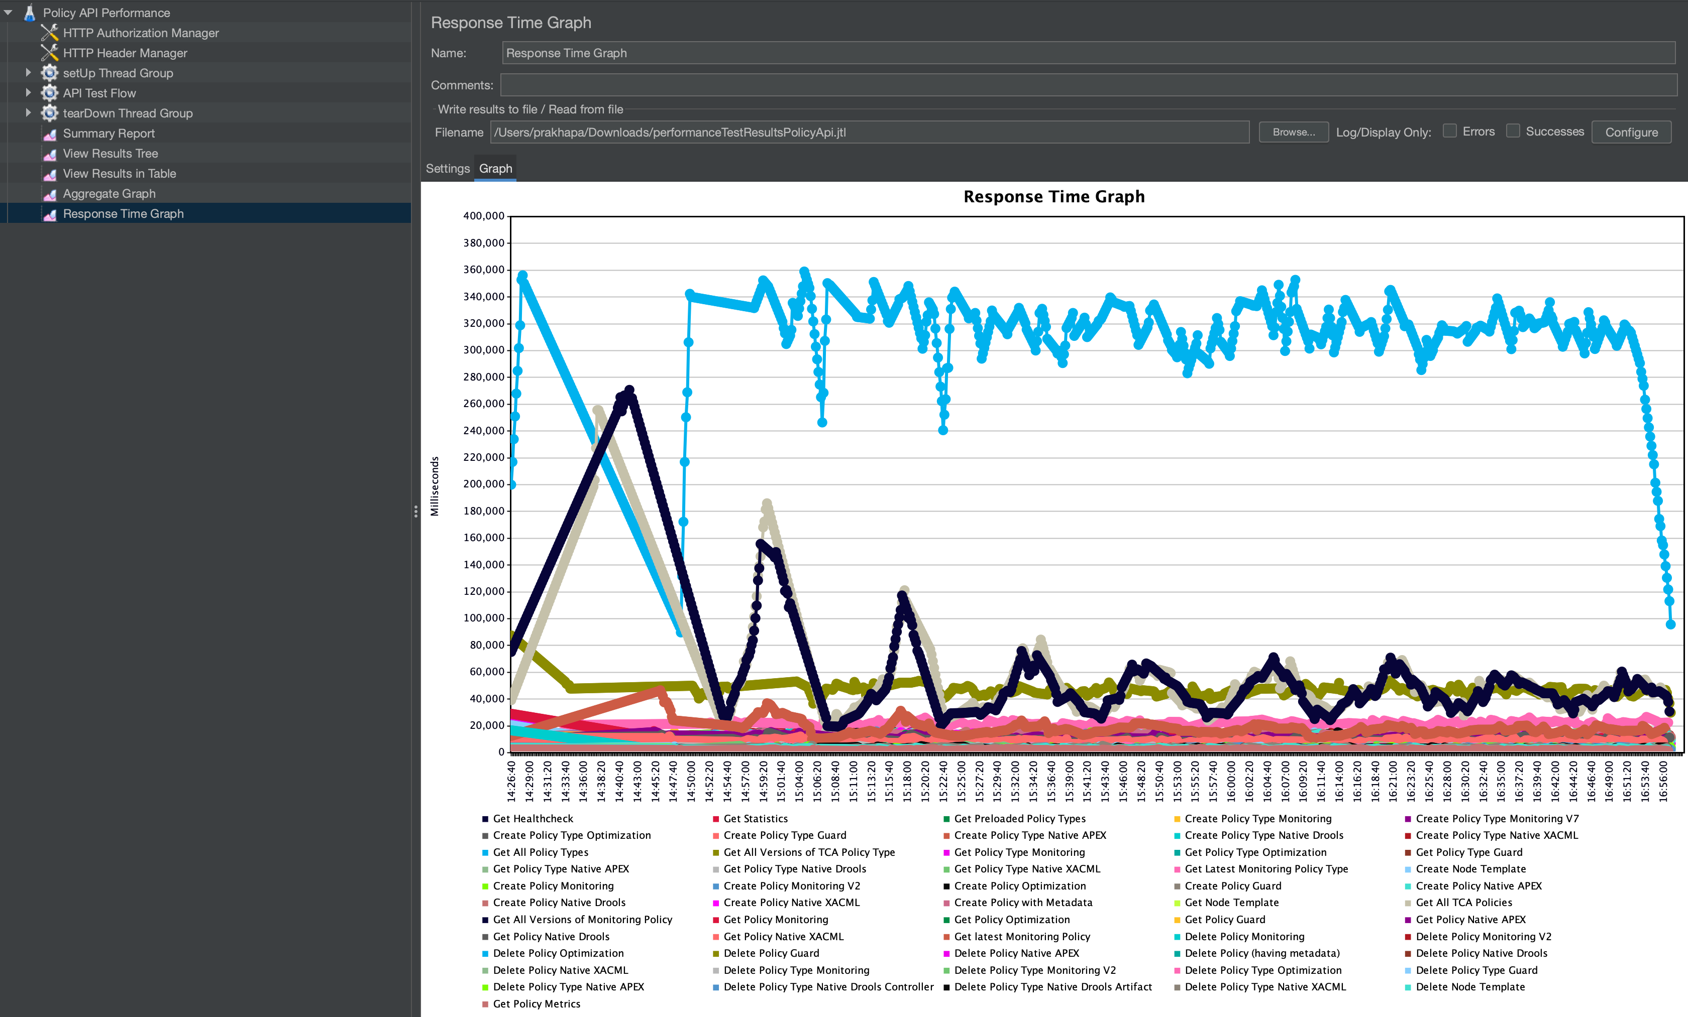Click 'Get All Versions of Monitoring Policy' legend

582,919
